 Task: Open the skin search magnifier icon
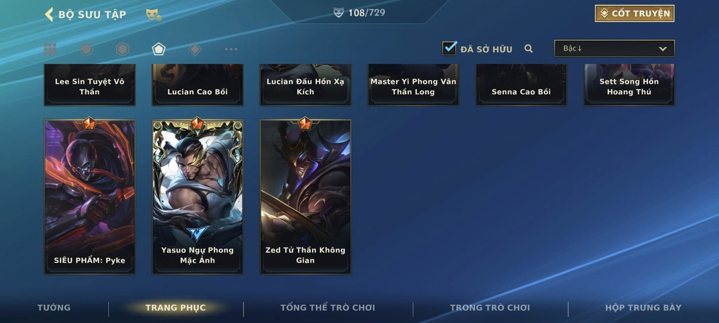pos(529,49)
